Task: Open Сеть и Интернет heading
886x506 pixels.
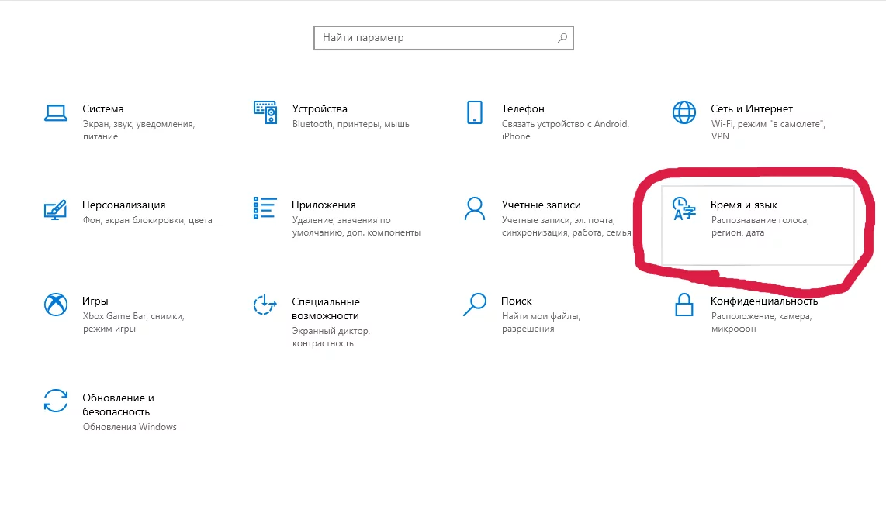Action: tap(752, 109)
